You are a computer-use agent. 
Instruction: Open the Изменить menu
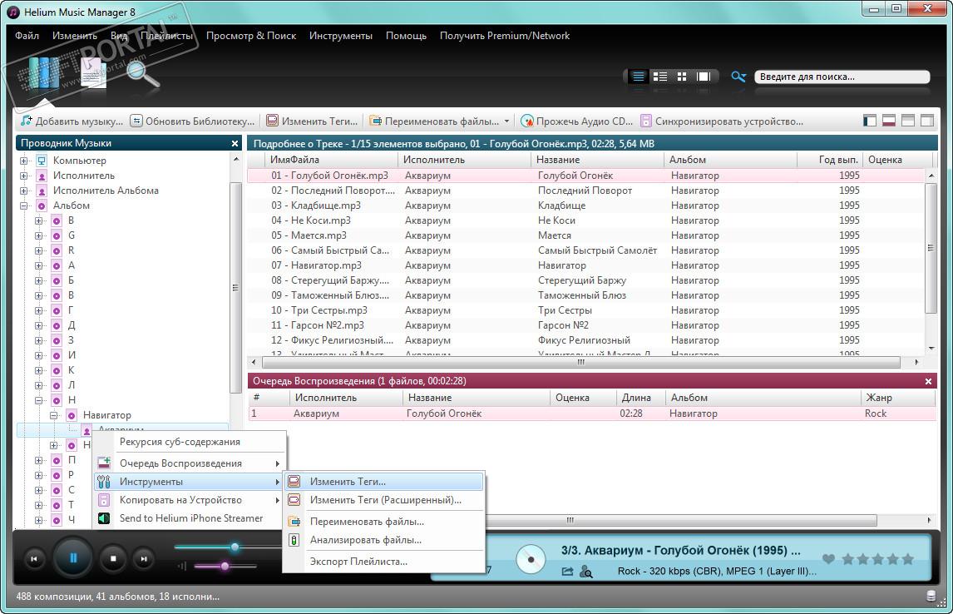tap(75, 36)
